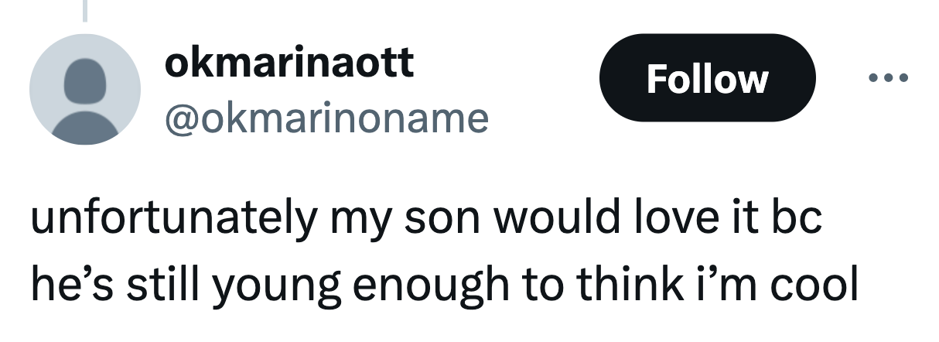Click the black Follow pill button
Viewport: 939px width, 342px height.
point(707,78)
